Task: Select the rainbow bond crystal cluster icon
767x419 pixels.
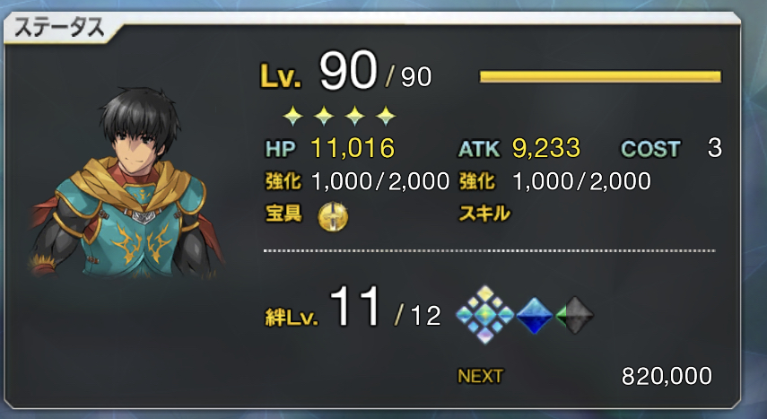Action: pyautogui.click(x=484, y=315)
